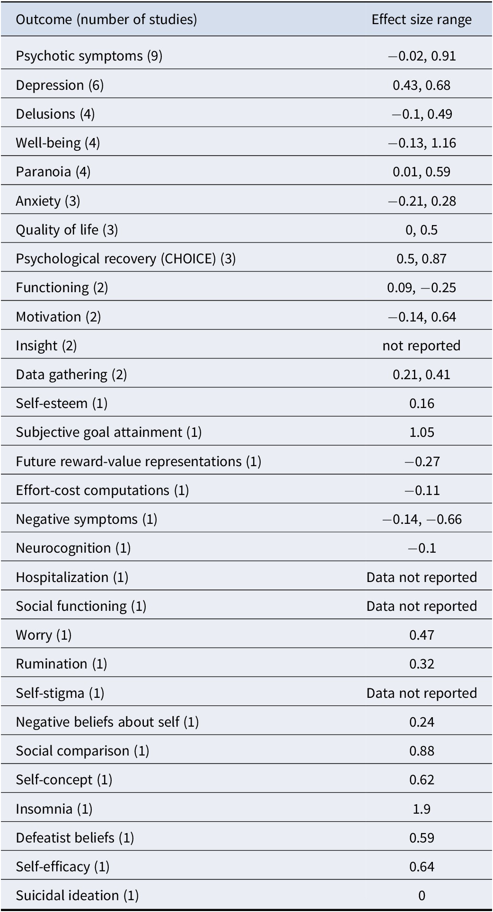Select the 'Paranoia (4)' outcome label
Screen dimensions: 493x912
click(x=53, y=172)
